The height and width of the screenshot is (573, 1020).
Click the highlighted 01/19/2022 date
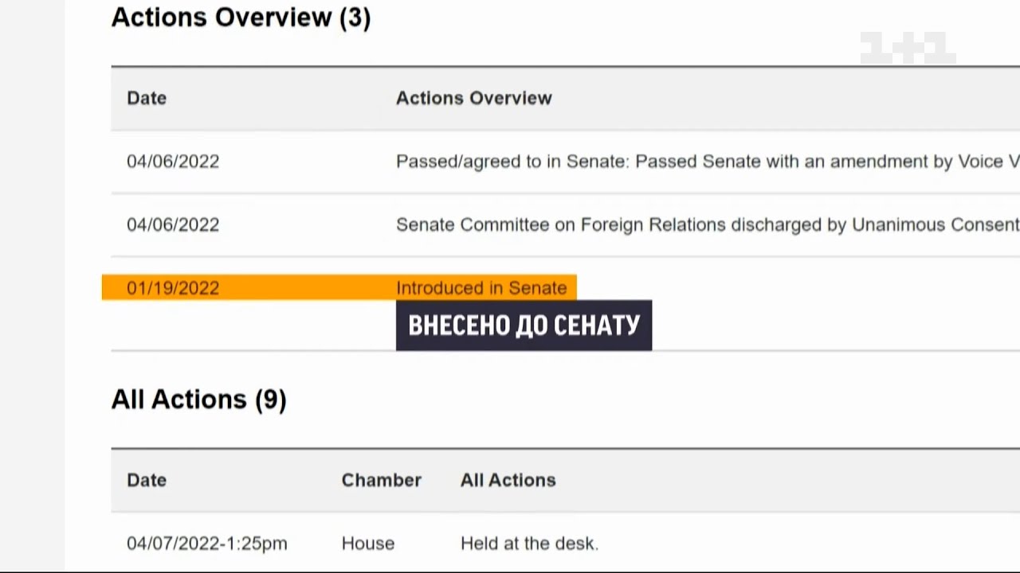173,288
